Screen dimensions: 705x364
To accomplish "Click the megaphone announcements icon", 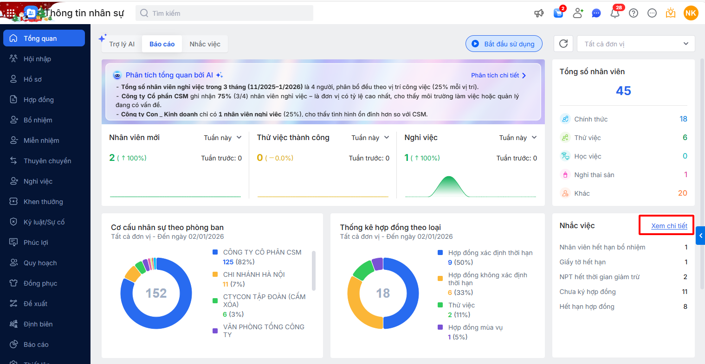I will (x=539, y=13).
